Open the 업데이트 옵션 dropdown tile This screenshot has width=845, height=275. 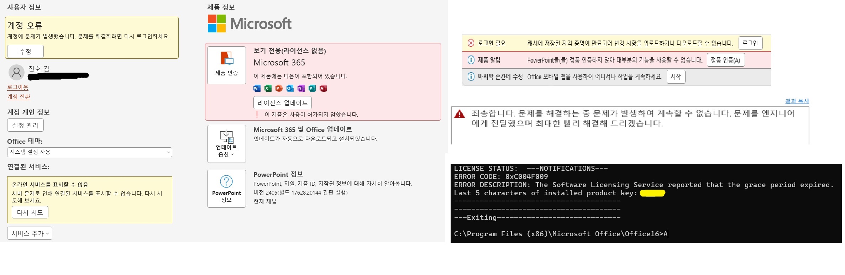pos(226,144)
